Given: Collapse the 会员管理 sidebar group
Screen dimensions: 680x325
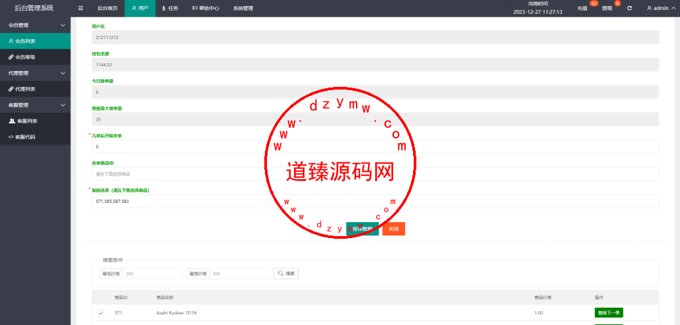Looking at the screenshot, I should 35,25.
